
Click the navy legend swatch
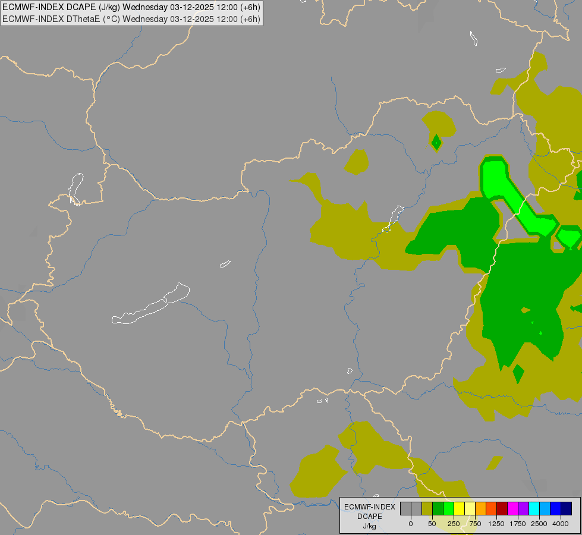[567, 508]
